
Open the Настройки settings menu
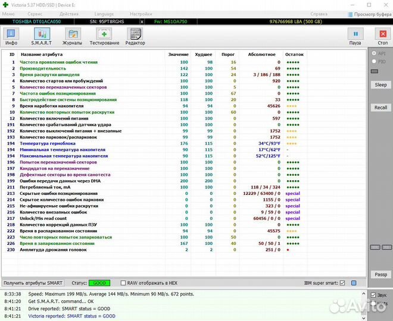click(x=141, y=13)
